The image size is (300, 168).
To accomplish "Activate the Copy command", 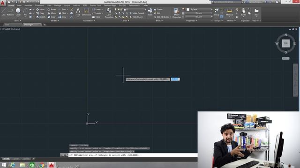I will [40, 13].
